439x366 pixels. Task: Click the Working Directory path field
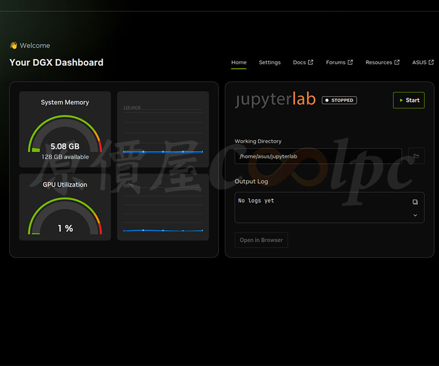pyautogui.click(x=318, y=156)
